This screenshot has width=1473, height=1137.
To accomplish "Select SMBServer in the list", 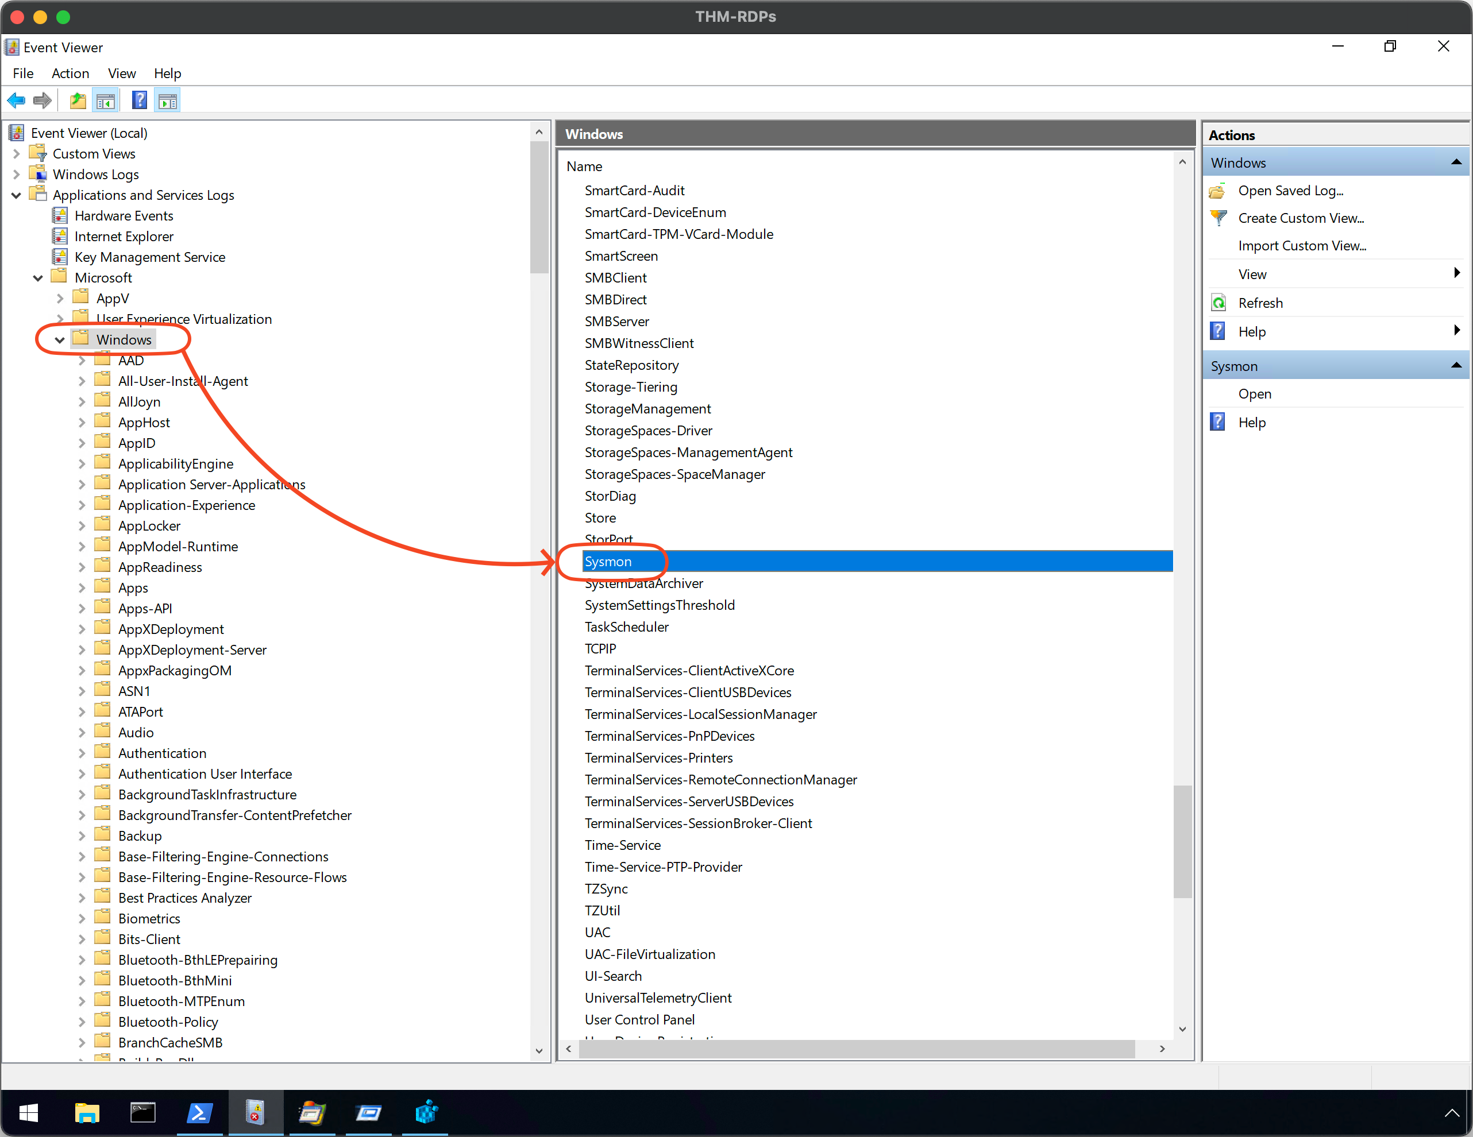I will [617, 322].
